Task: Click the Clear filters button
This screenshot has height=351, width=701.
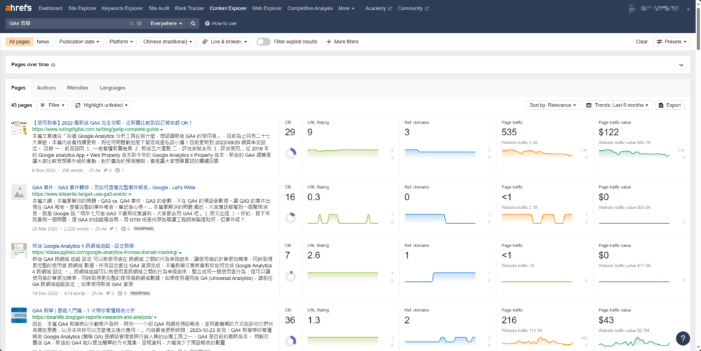Action: tap(641, 42)
